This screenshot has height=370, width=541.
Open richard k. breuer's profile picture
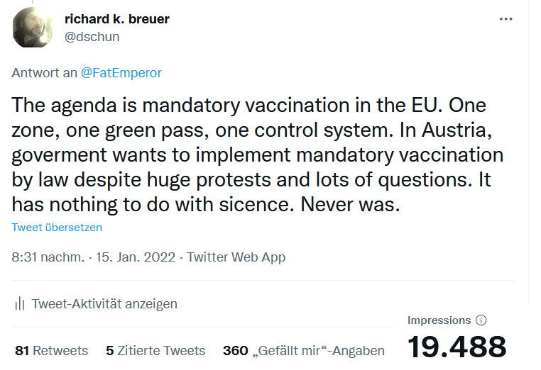tap(33, 28)
